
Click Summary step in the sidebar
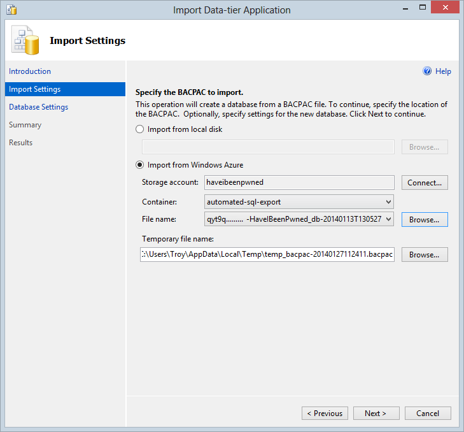25,125
